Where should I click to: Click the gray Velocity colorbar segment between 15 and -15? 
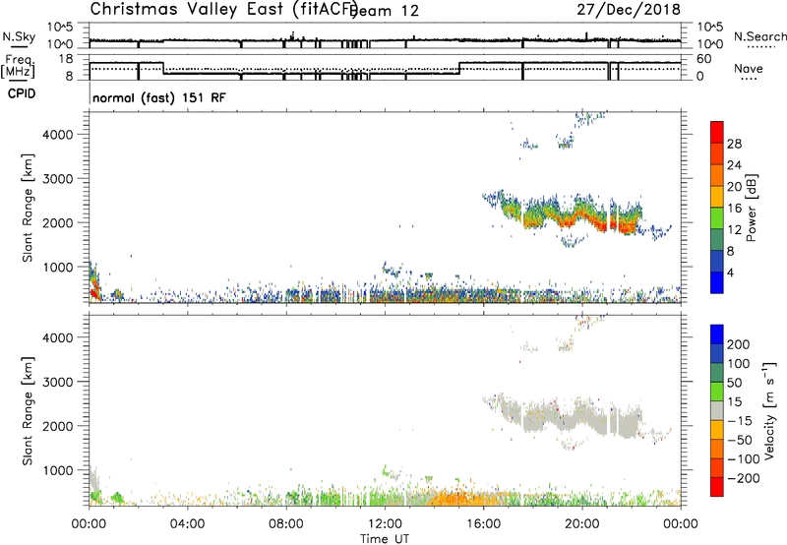(x=717, y=410)
